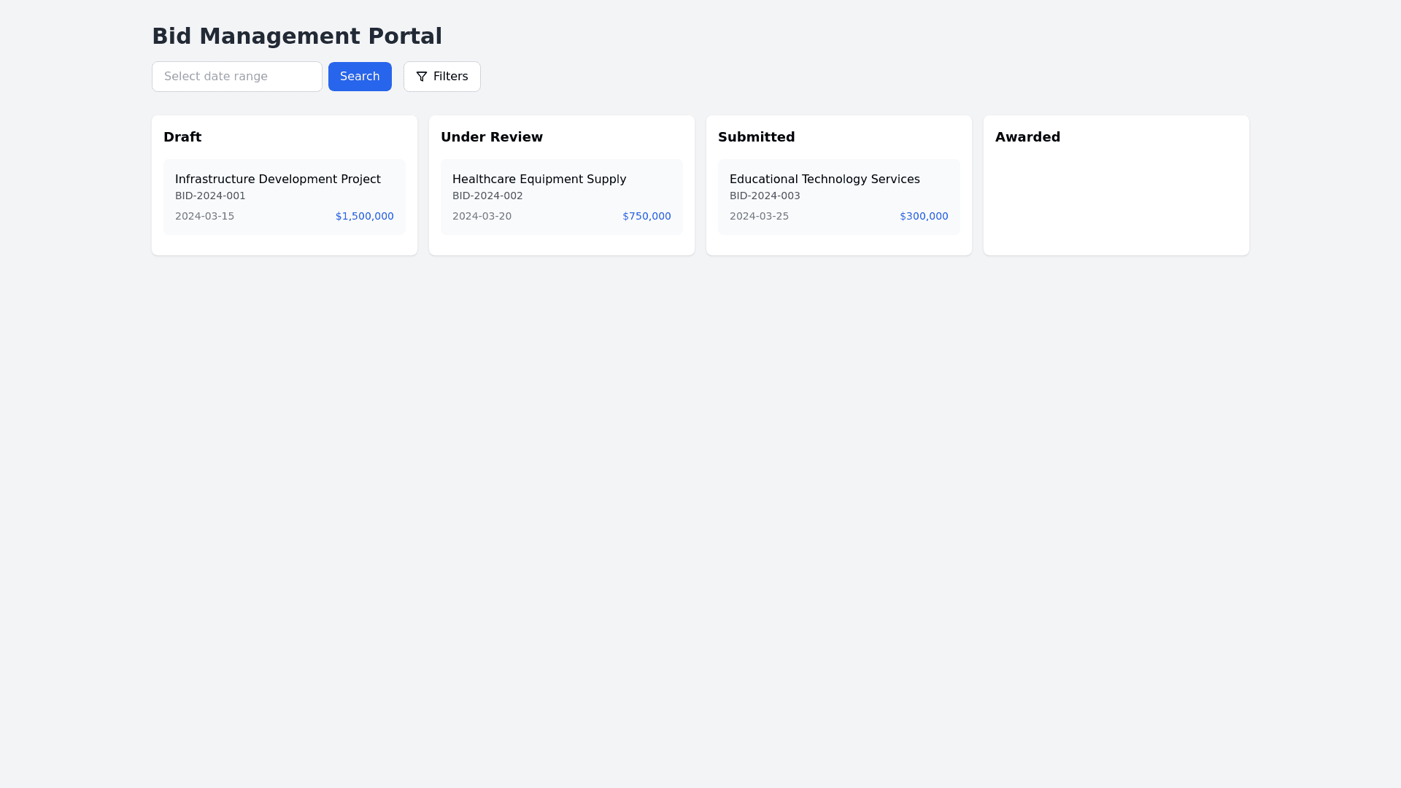Click bid number BID-2024-001
Image resolution: width=1401 pixels, height=788 pixels.
point(210,196)
